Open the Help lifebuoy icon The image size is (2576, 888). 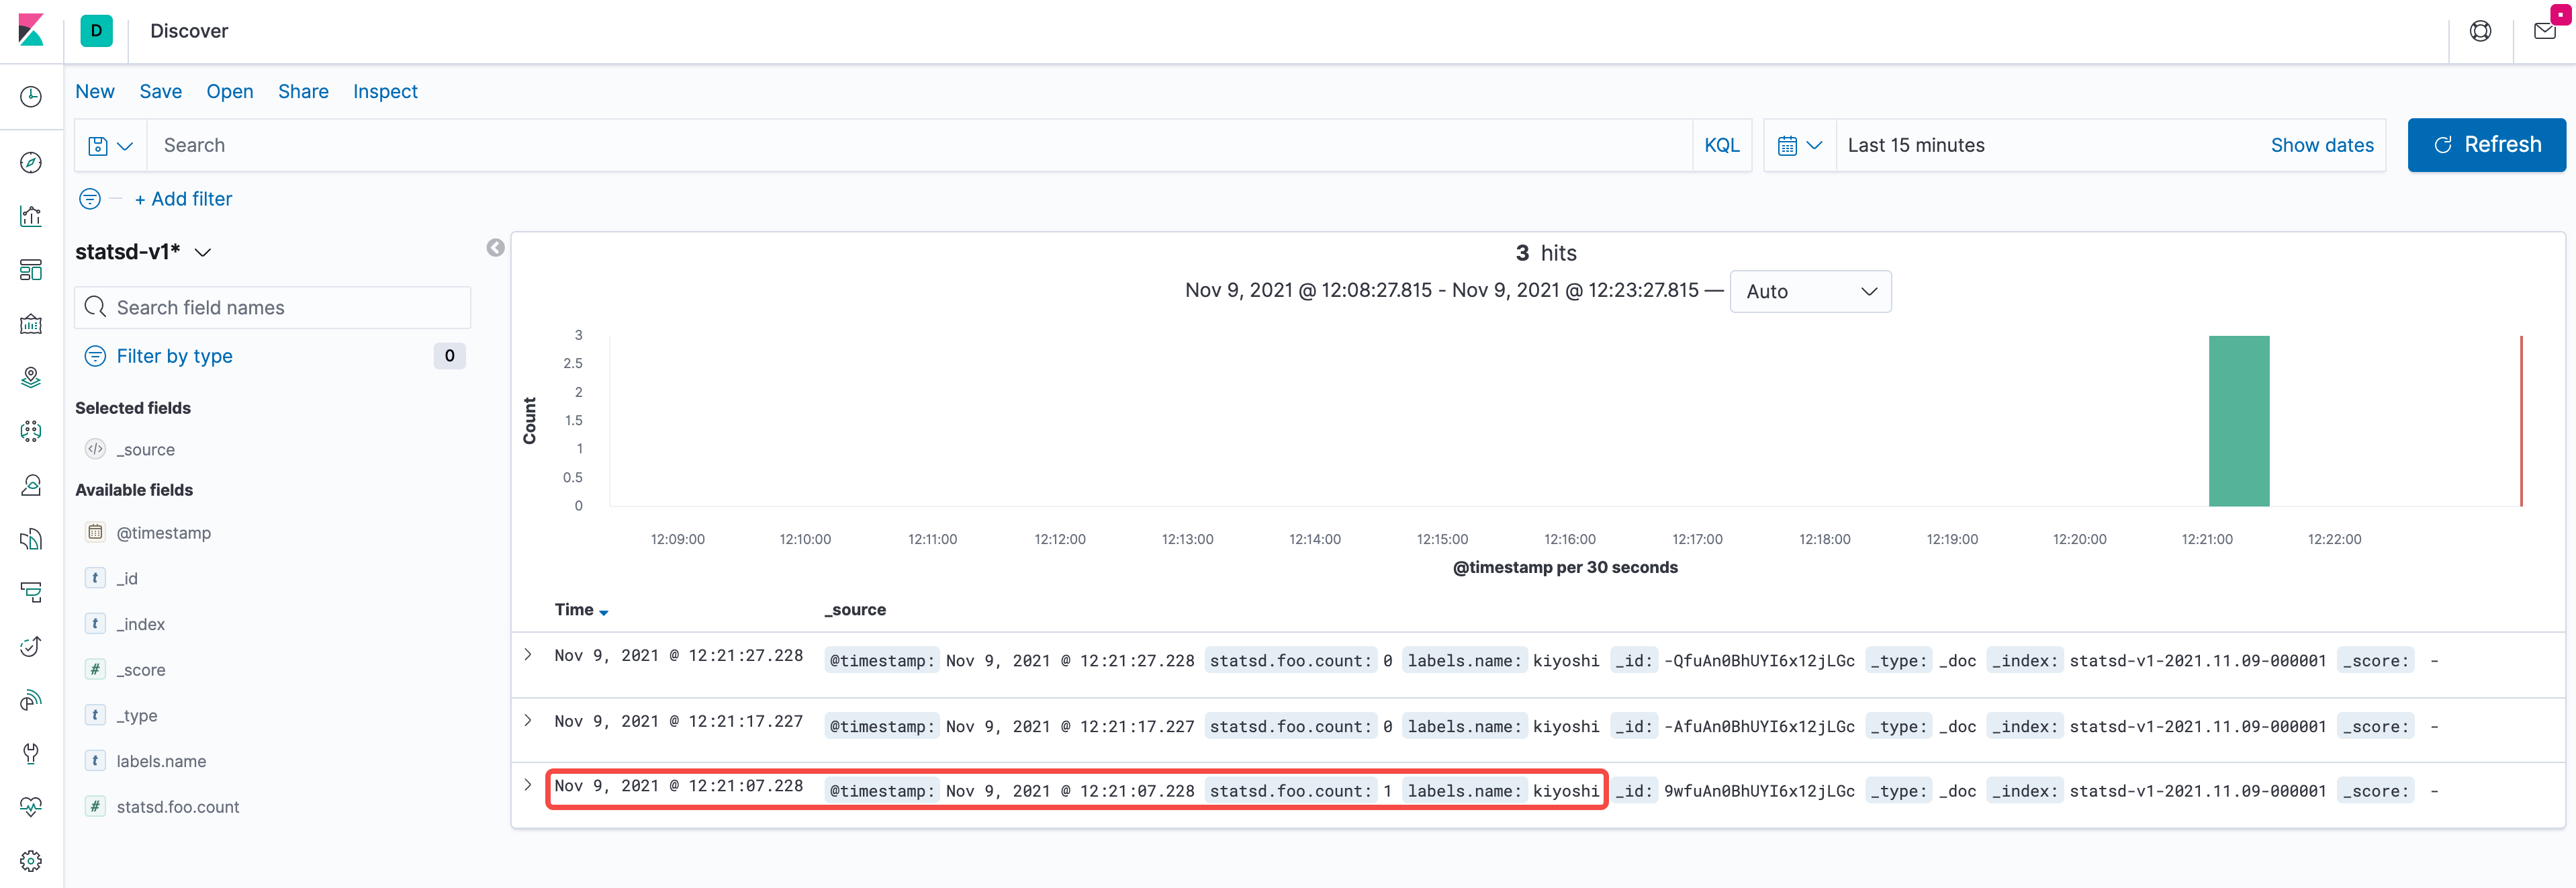2481,30
